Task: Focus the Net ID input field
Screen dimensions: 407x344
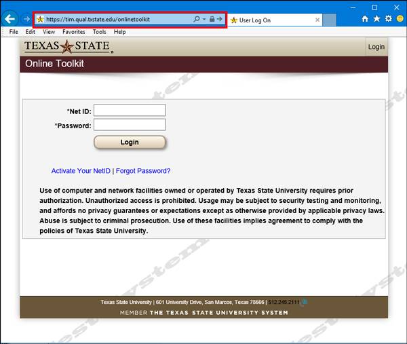Action: (130, 110)
